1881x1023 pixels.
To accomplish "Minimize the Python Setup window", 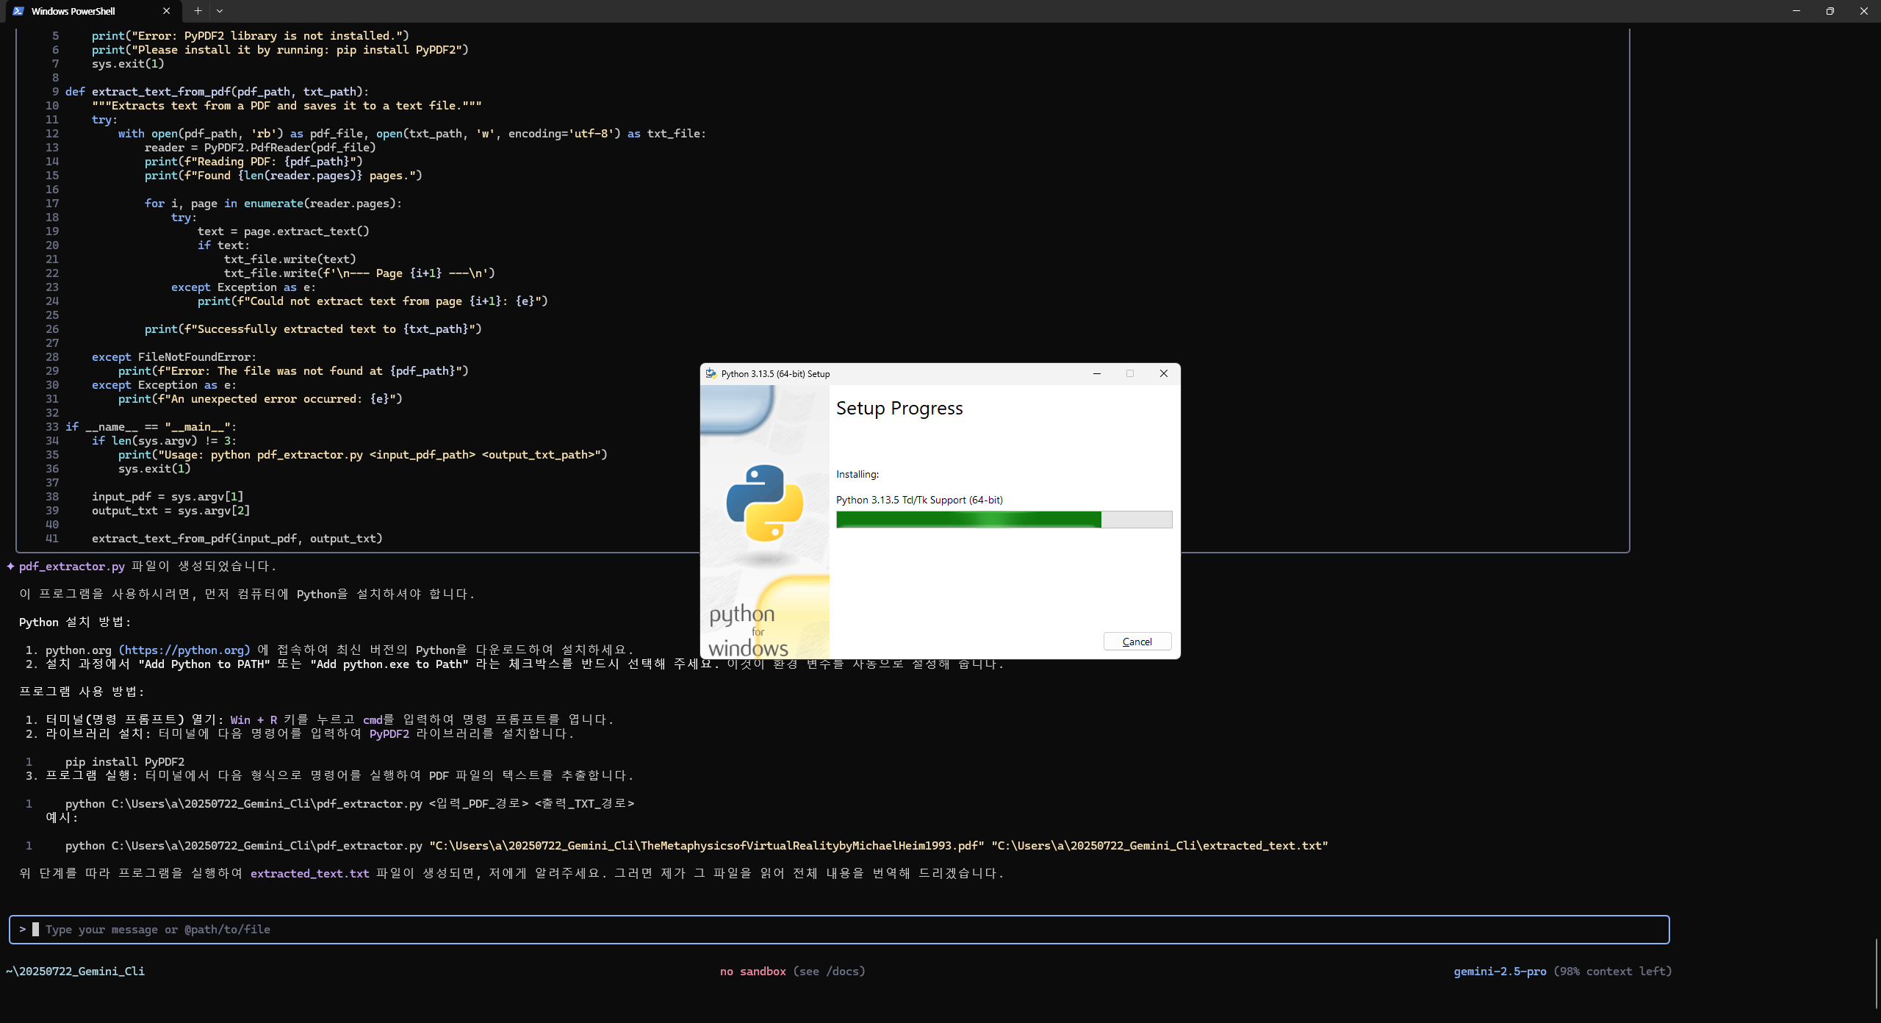I will [1096, 373].
